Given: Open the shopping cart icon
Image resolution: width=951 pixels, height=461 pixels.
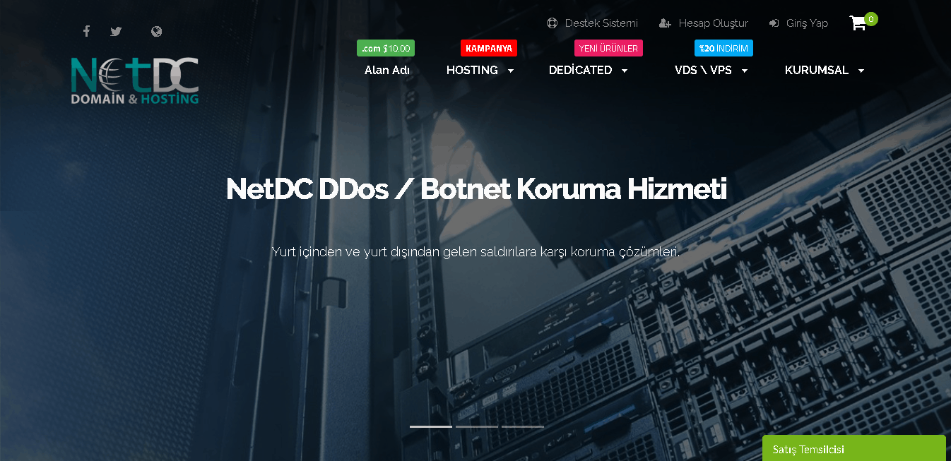Looking at the screenshot, I should coord(858,23).
